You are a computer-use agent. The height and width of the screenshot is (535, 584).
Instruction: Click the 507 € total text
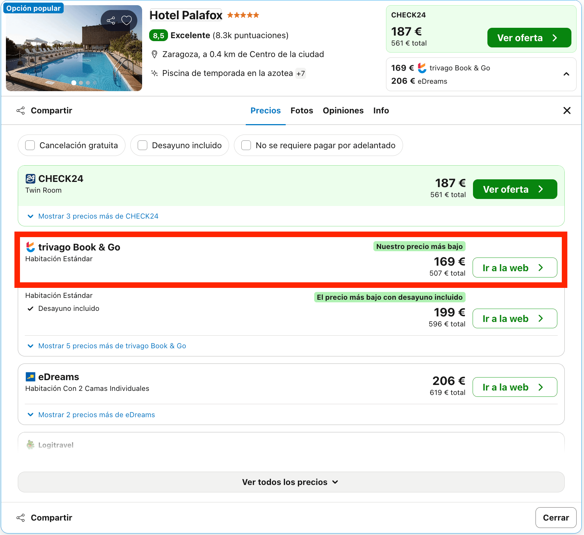447,273
